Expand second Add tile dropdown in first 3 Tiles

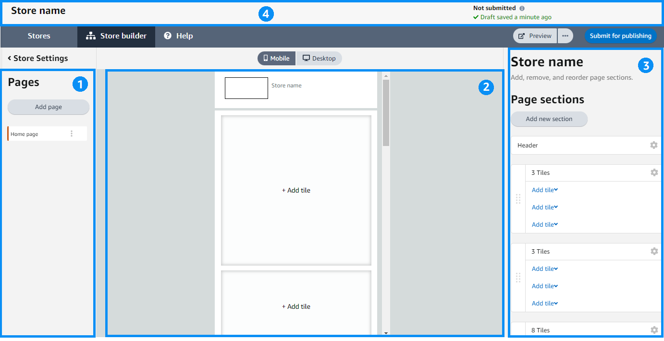[545, 207]
